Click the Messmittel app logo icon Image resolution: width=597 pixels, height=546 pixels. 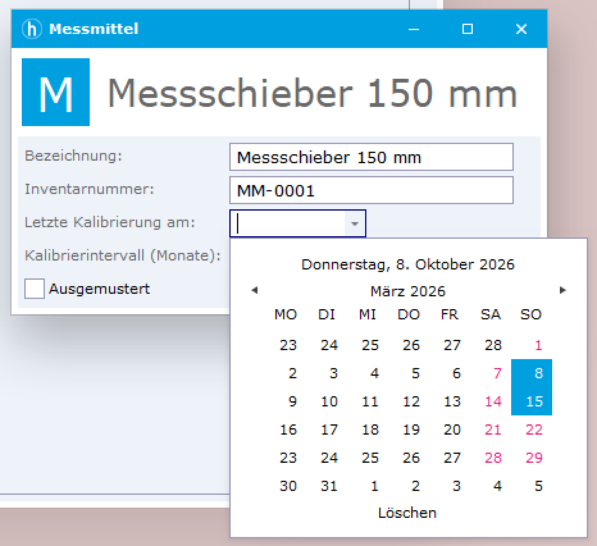pyautogui.click(x=31, y=29)
